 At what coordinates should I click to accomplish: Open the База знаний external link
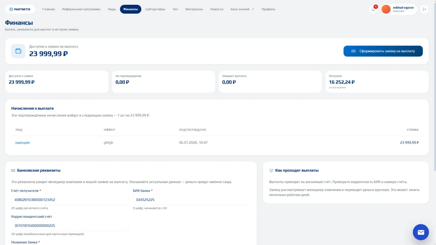(242, 9)
